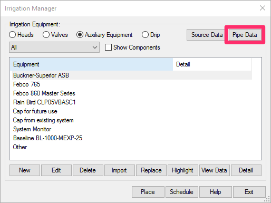271x203 pixels.
Task: Select the Febco 765 row
Action: coord(132,84)
